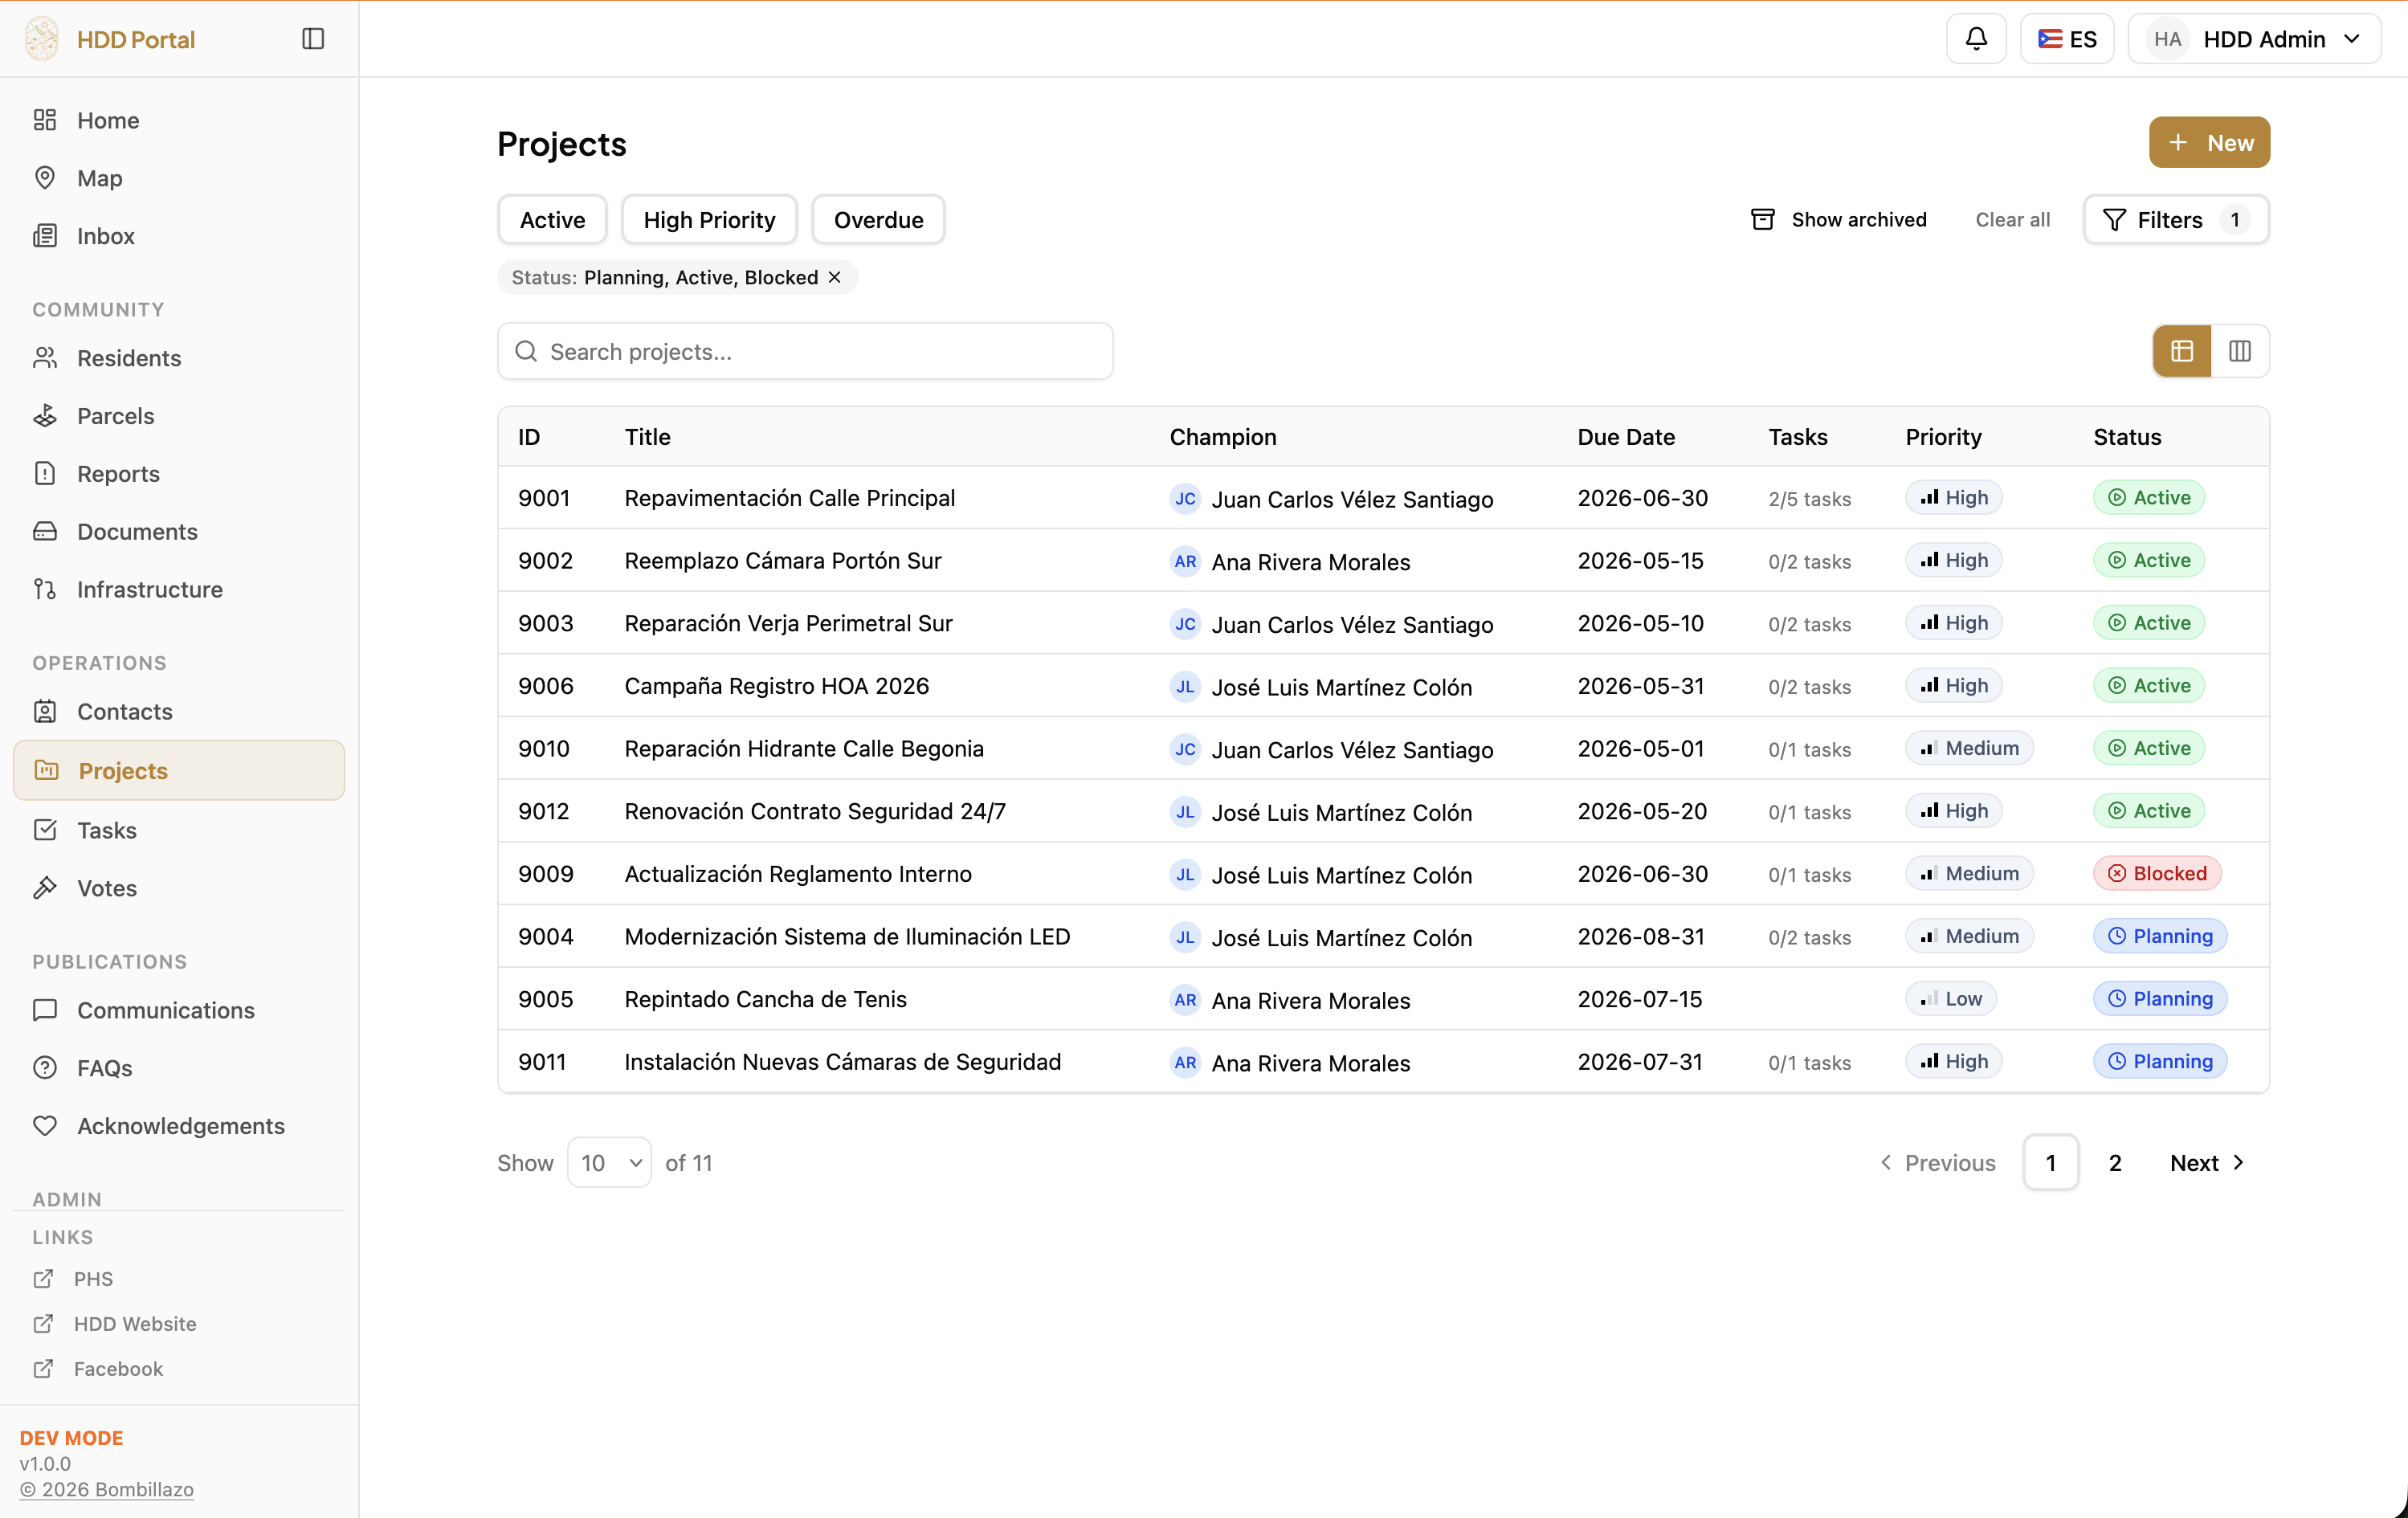2408x1518 pixels.
Task: Navigate to Parcels
Action: [x=179, y=416]
